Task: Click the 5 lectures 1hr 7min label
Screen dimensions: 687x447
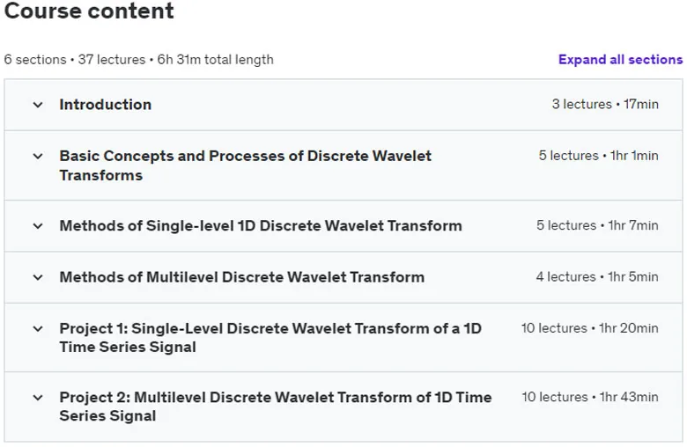Action: click(x=598, y=225)
